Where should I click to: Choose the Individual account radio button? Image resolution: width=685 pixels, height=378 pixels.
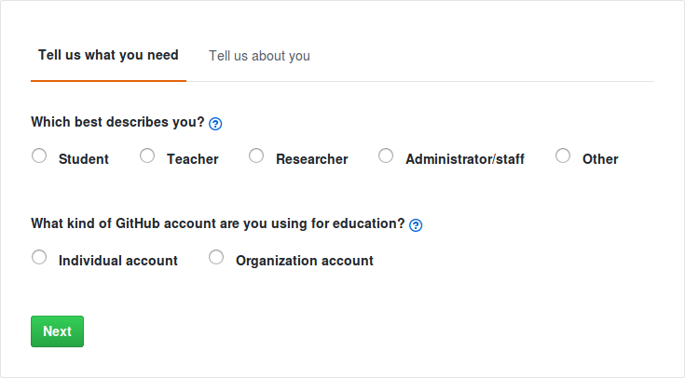tap(39, 258)
